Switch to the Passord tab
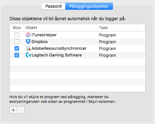This screenshot has width=155, height=124. [x=53, y=6]
